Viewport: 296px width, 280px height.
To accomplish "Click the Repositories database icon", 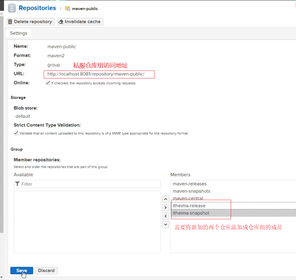I will pyautogui.click(x=12, y=8).
